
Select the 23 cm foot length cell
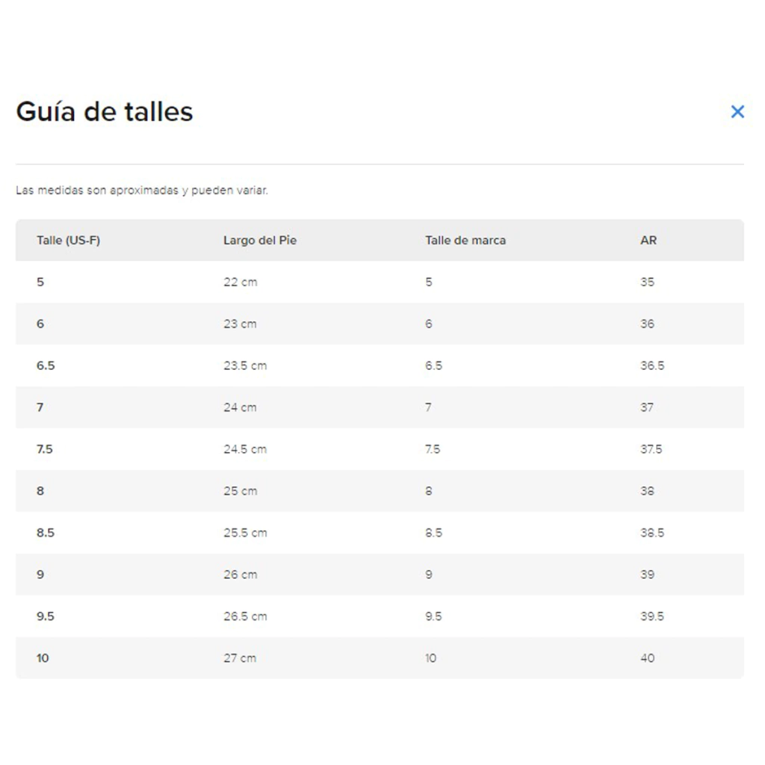(240, 324)
